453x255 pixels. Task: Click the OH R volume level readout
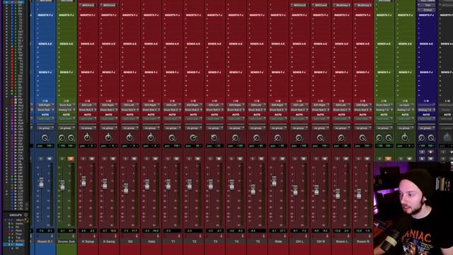[x=316, y=231]
